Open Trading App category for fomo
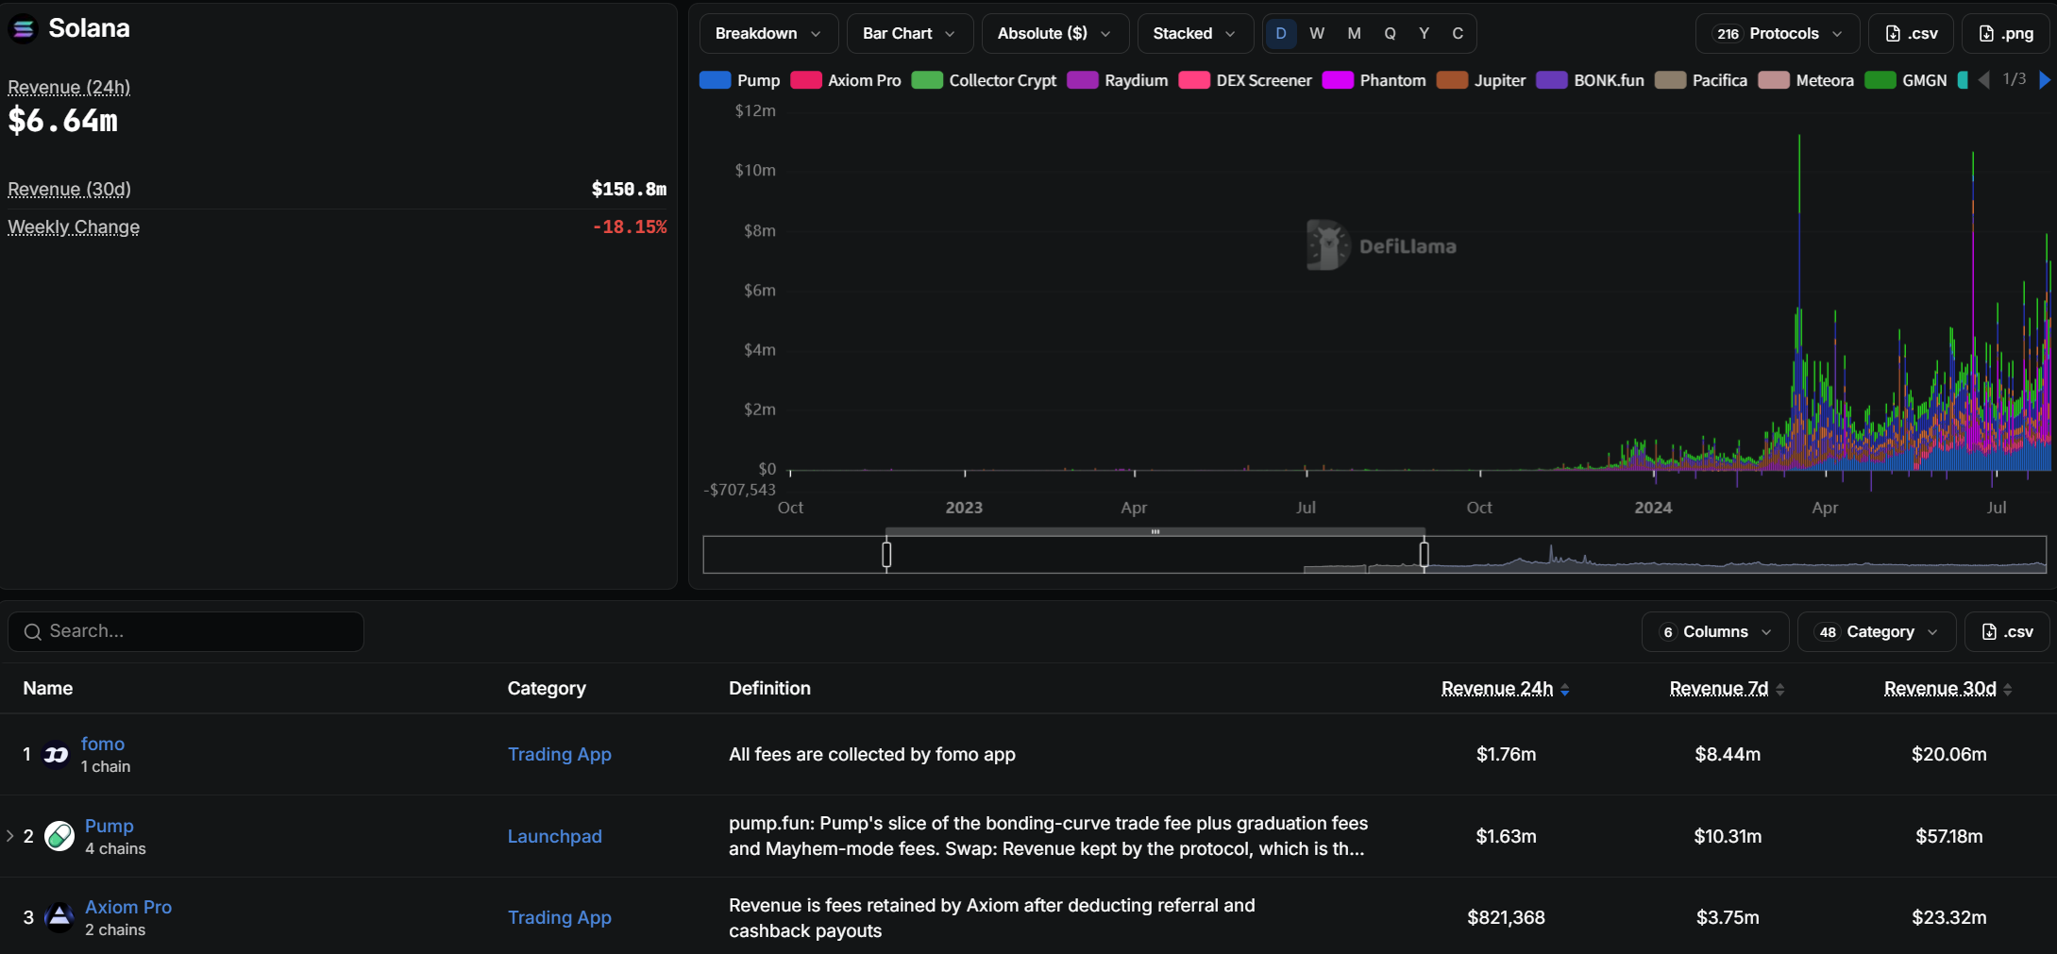Viewport: 2057px width, 954px height. pyautogui.click(x=560, y=755)
